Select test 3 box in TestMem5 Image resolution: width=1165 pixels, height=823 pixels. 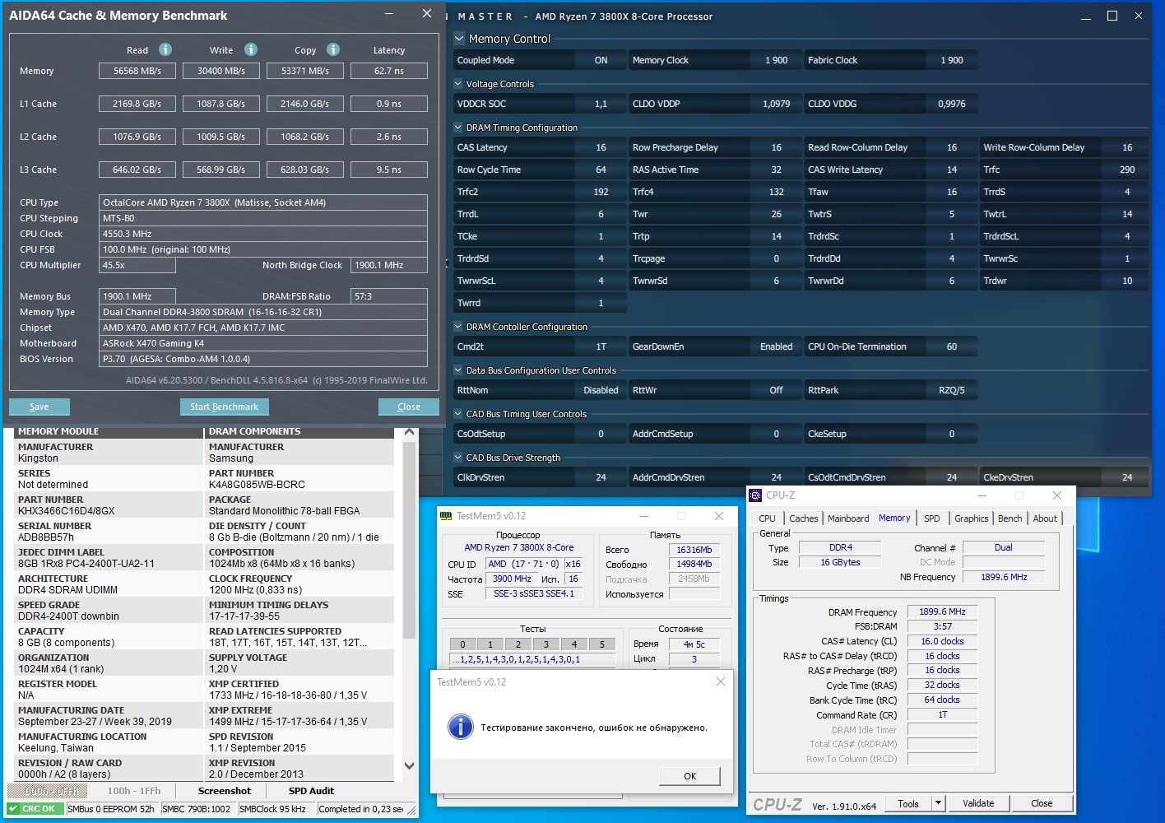546,644
